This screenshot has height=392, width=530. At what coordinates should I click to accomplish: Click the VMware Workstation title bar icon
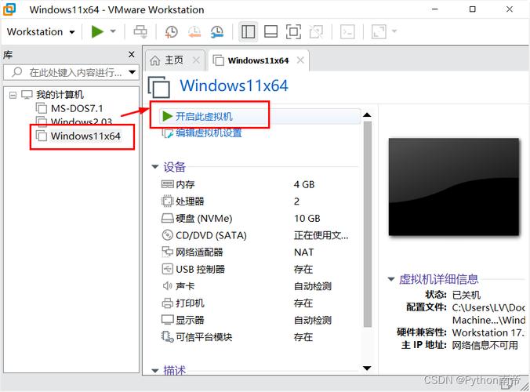(x=9, y=9)
